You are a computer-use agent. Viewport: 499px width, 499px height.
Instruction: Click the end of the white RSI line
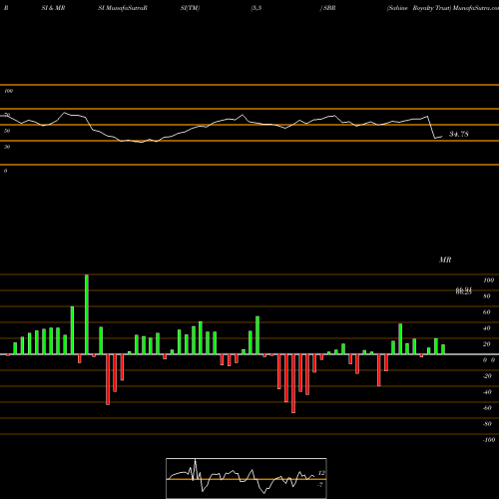click(442, 137)
